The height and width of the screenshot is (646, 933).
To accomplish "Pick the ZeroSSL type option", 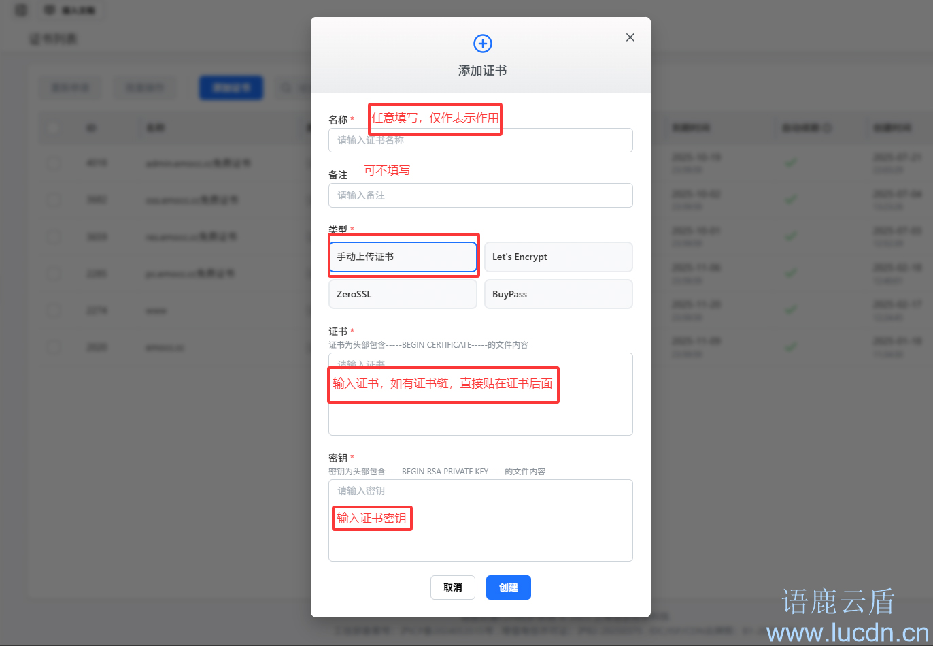I will tap(403, 294).
